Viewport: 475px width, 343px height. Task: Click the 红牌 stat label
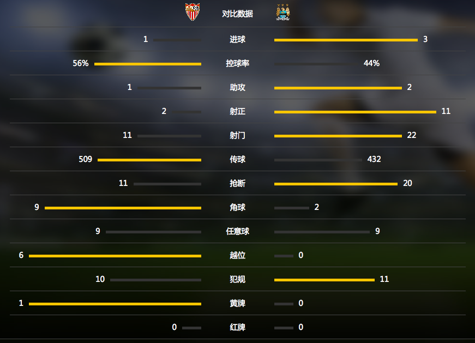tap(238, 327)
